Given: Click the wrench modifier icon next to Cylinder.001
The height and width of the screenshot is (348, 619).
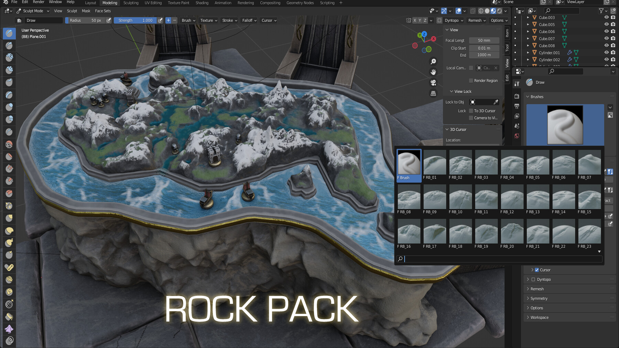Looking at the screenshot, I should coord(570,53).
